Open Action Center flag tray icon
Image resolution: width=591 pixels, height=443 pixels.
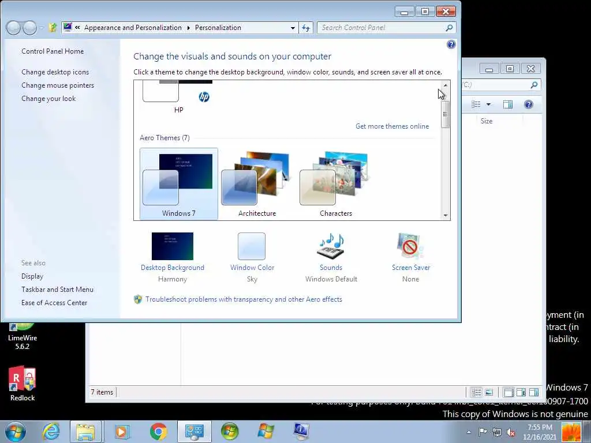click(483, 432)
